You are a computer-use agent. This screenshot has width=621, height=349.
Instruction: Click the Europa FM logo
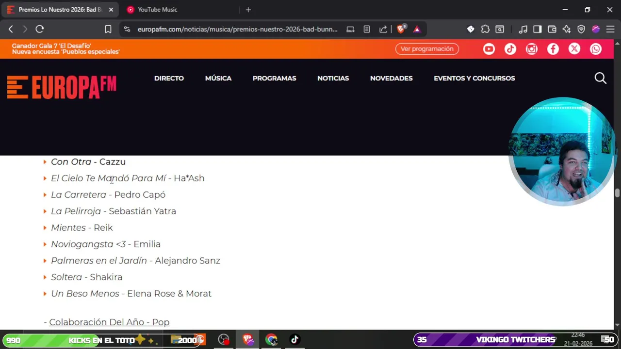coord(62,87)
